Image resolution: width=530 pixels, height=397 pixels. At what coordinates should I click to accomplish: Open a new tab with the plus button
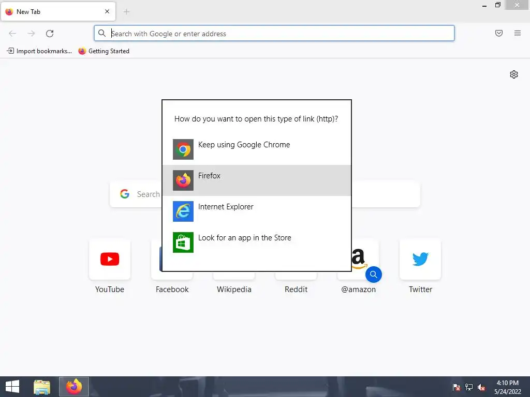click(x=126, y=12)
